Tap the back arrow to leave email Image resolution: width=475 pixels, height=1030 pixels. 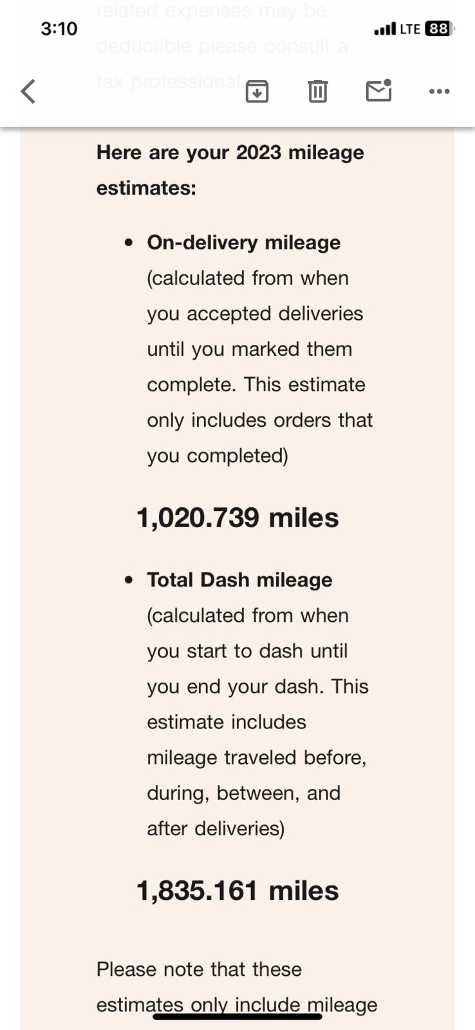click(x=28, y=92)
